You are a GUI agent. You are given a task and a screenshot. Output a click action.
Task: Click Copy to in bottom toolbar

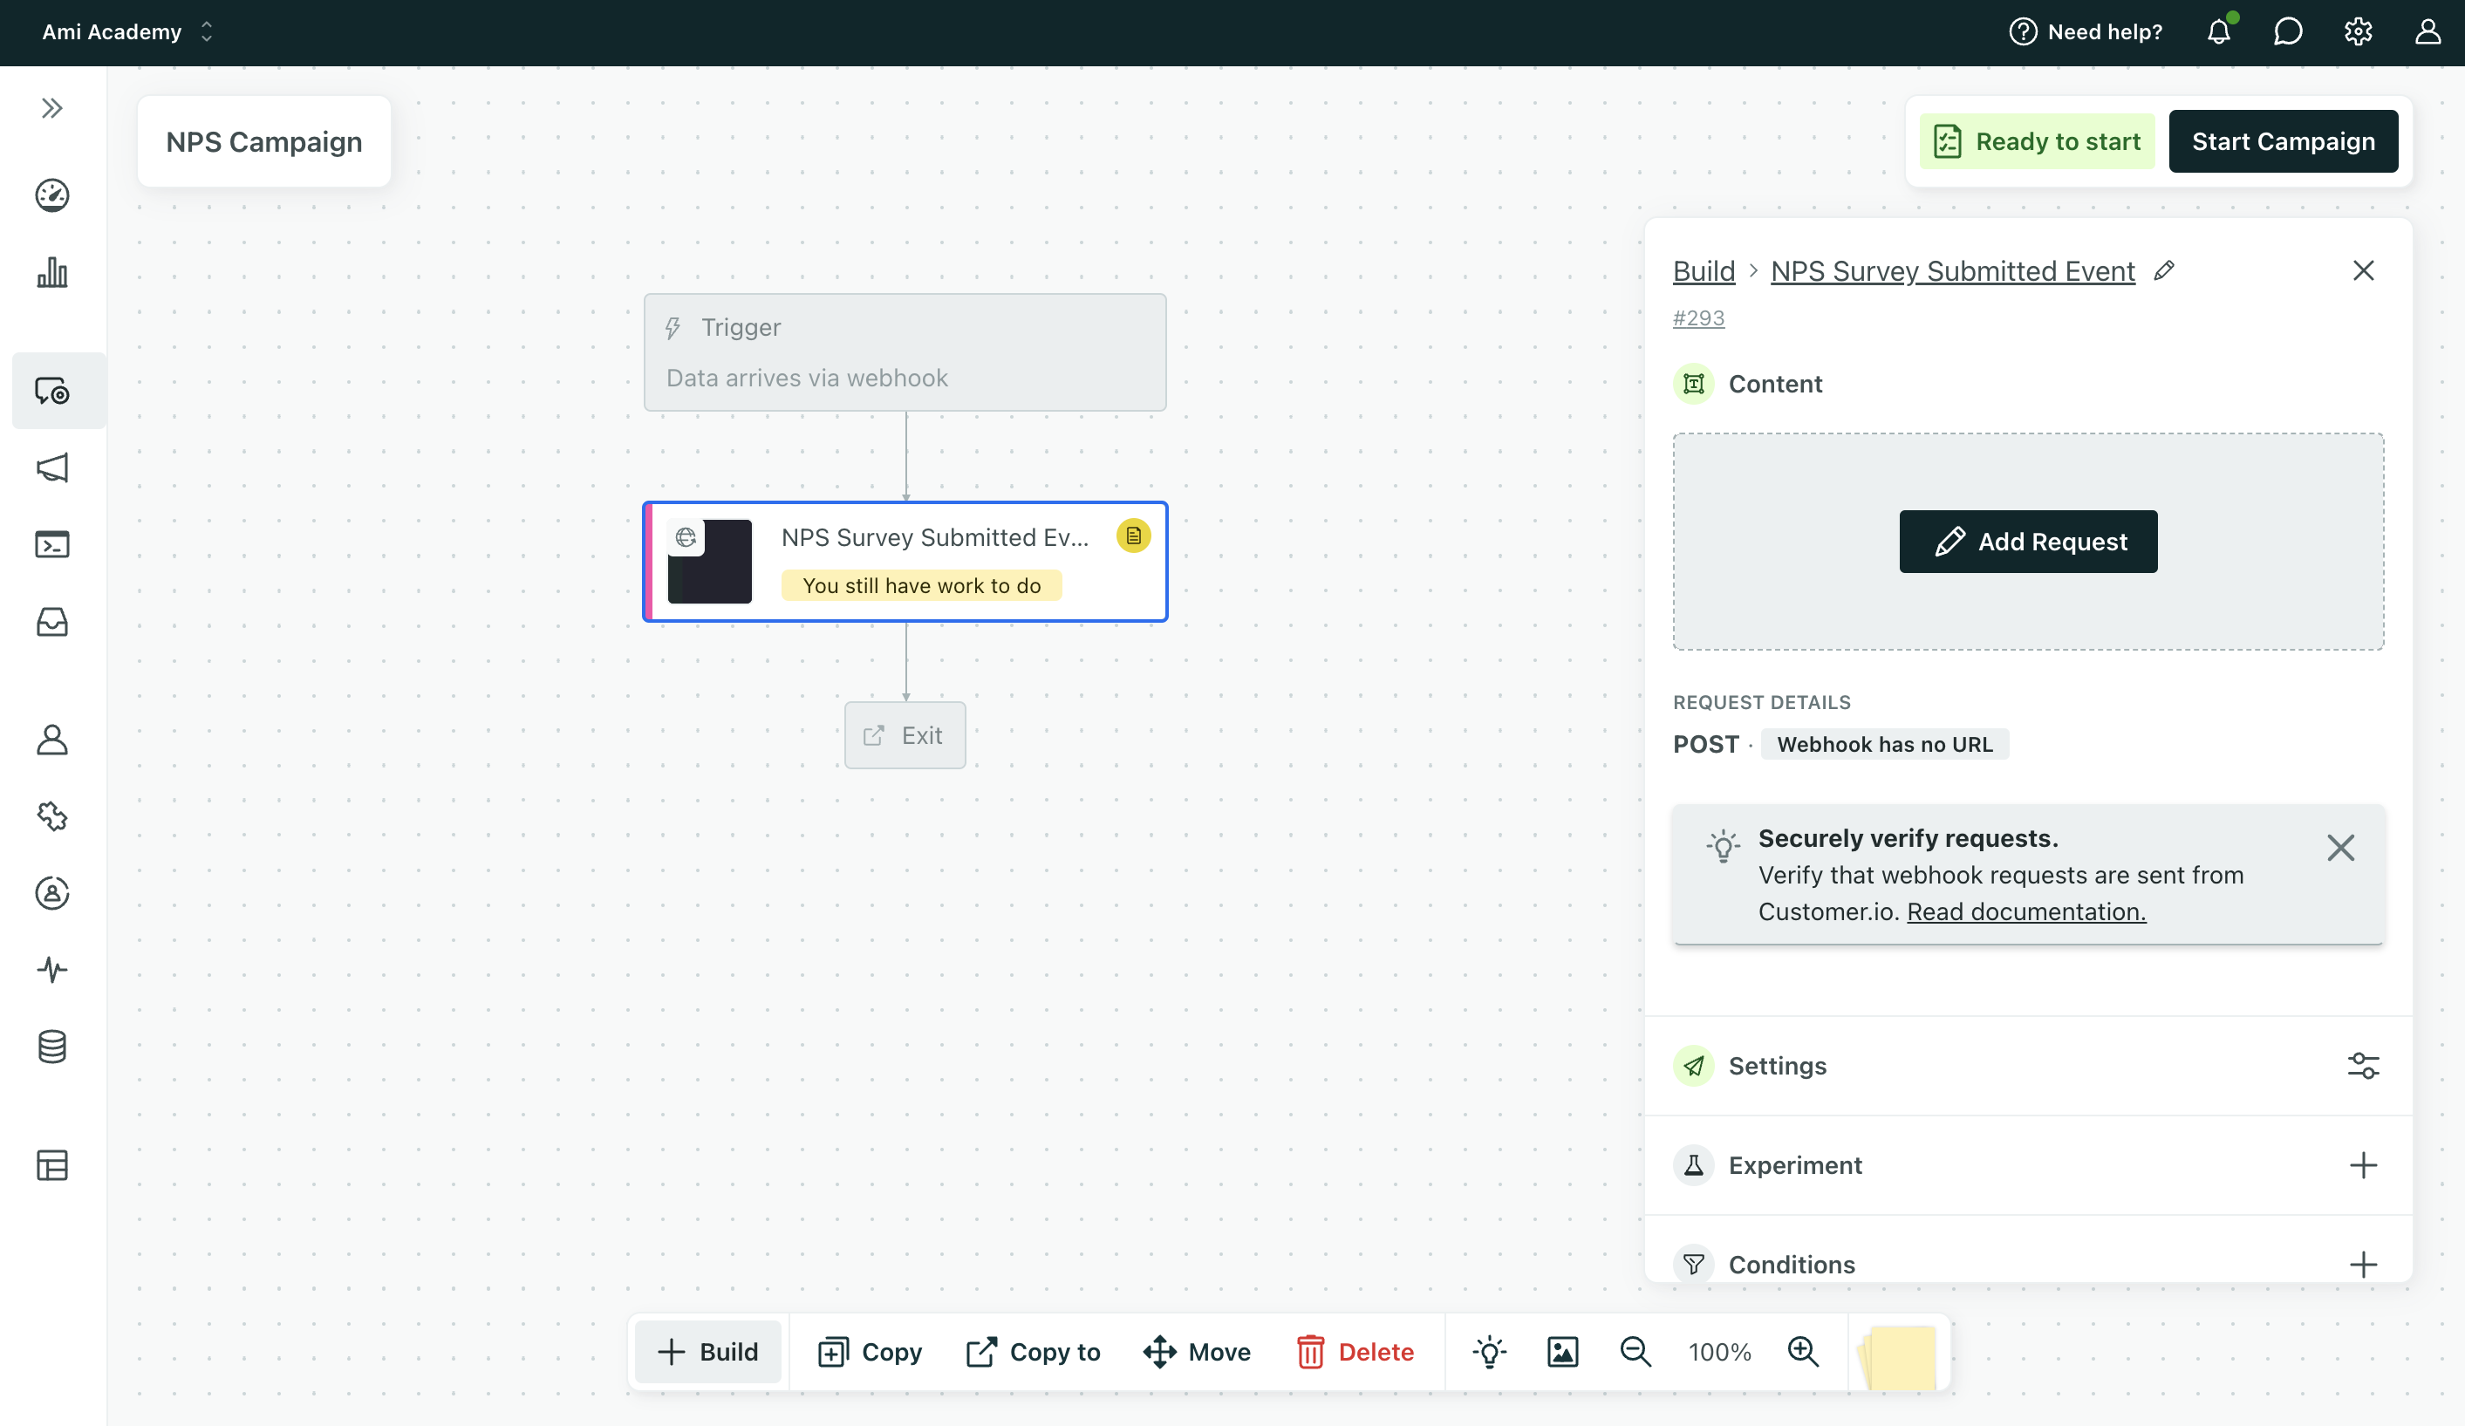point(1033,1353)
